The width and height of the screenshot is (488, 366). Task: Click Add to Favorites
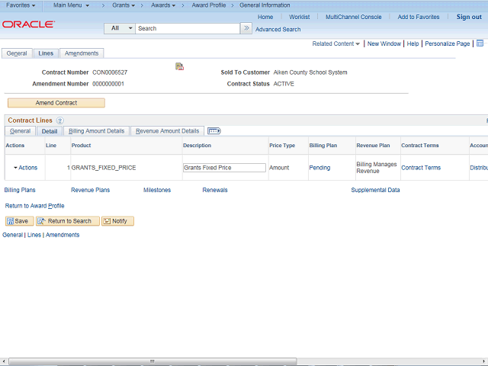coord(419,17)
